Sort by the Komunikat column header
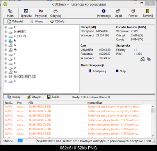The height and width of the screenshot is (151, 157). pos(114,102)
